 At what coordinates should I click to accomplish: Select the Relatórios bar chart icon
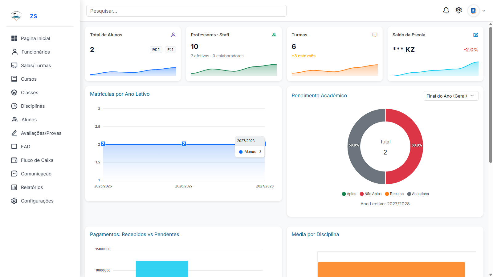[x=14, y=187]
